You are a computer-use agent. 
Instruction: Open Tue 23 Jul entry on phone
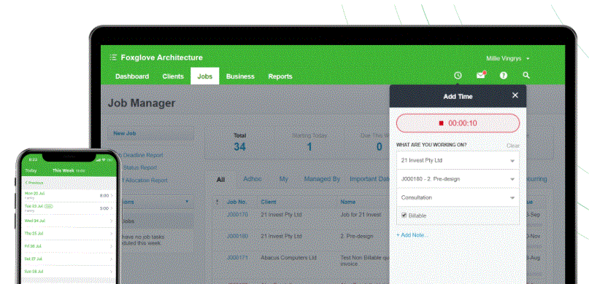[x=69, y=208]
